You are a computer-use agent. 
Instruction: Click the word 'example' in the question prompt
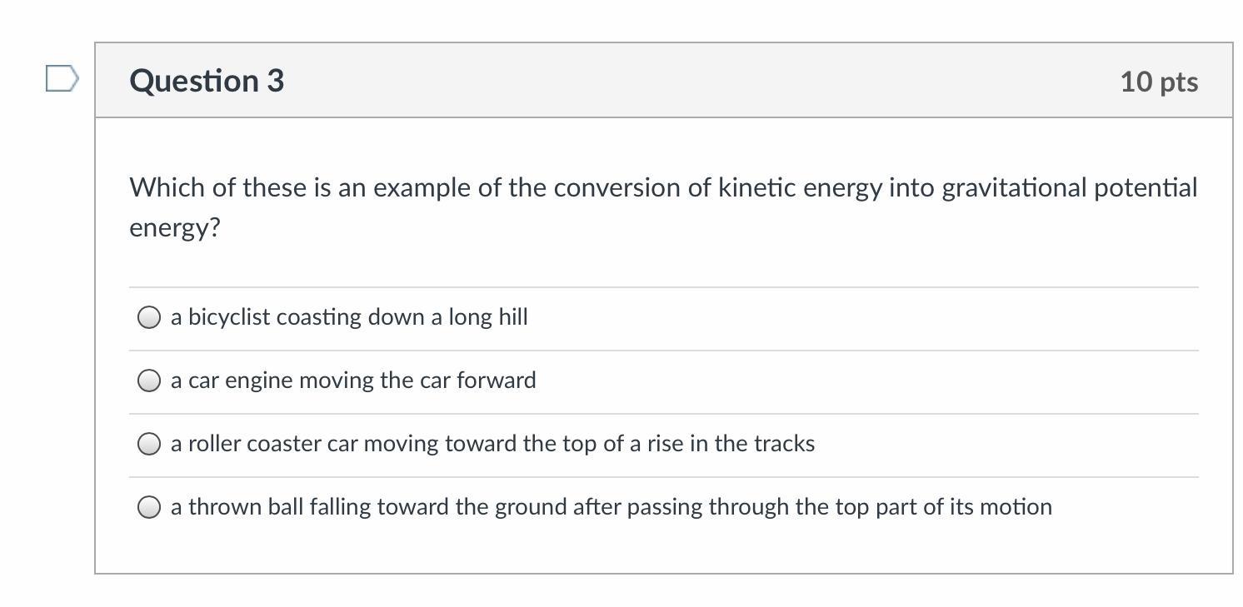(422, 188)
